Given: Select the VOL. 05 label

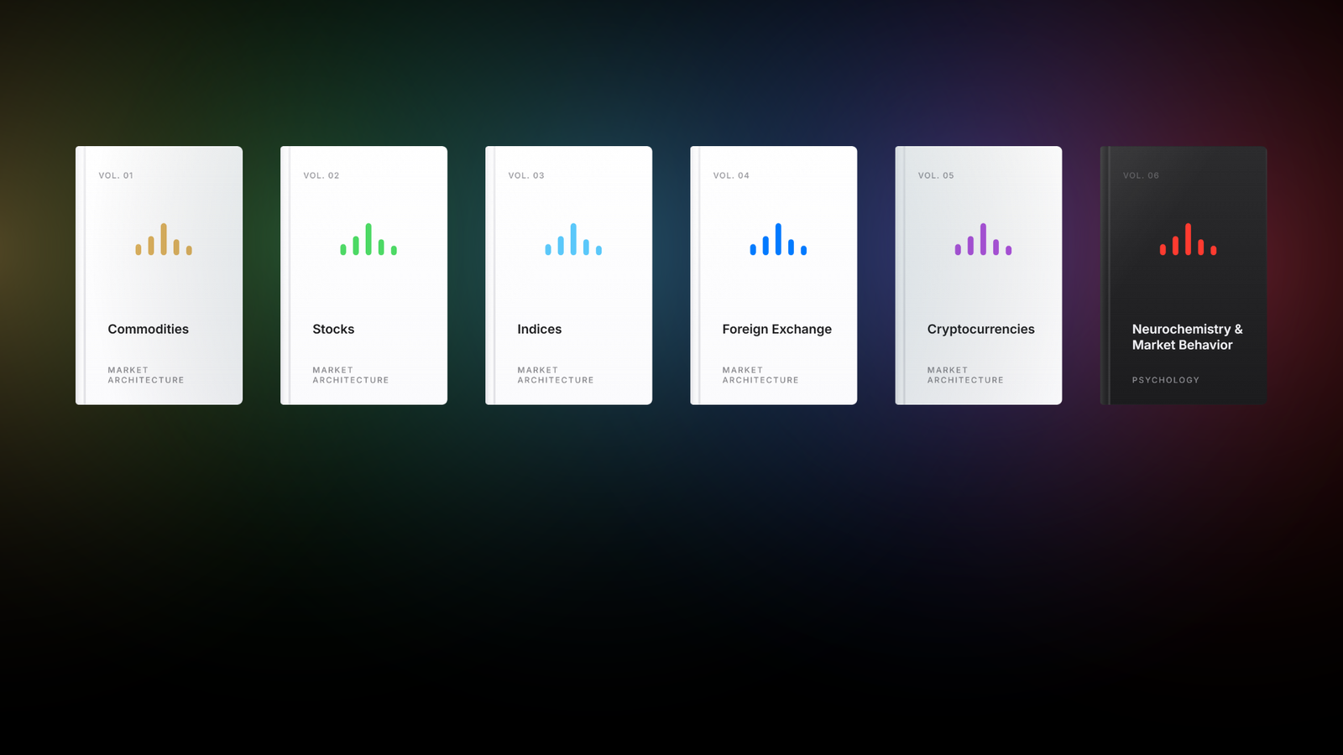Looking at the screenshot, I should [935, 175].
